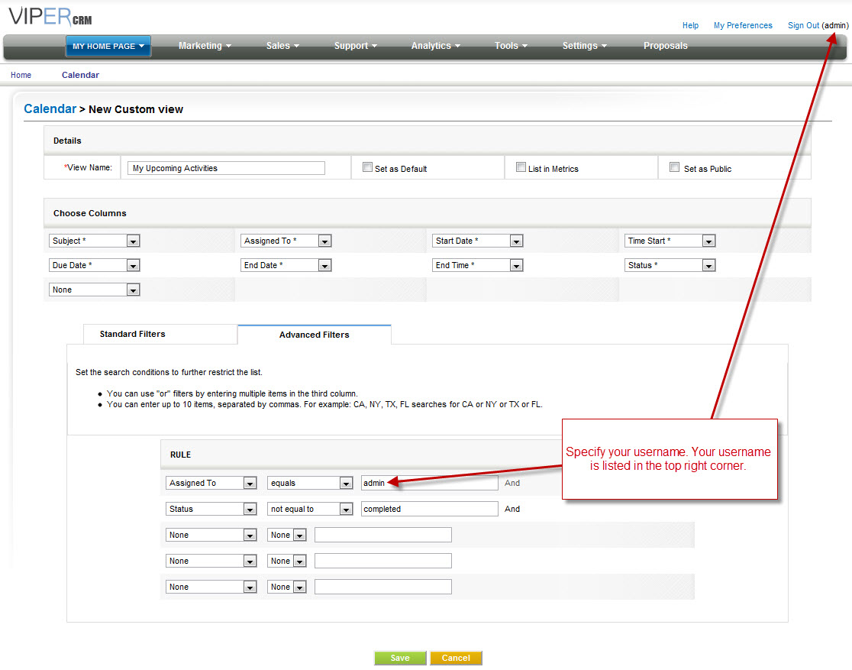Focus the View Name input field
This screenshot has width=852, height=670.
[226, 168]
